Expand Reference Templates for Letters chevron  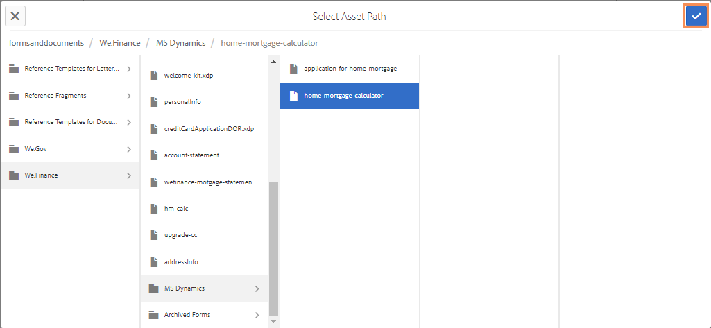click(x=129, y=69)
